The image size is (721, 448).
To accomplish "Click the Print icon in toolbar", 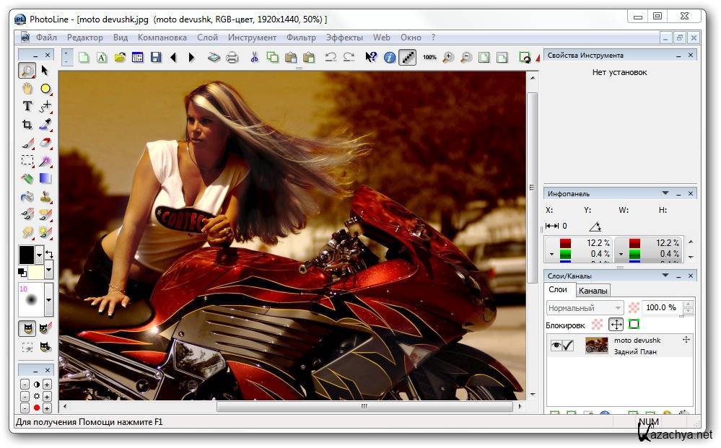I will point(232,58).
